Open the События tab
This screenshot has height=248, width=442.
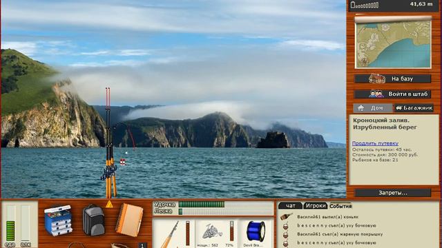[340, 206]
